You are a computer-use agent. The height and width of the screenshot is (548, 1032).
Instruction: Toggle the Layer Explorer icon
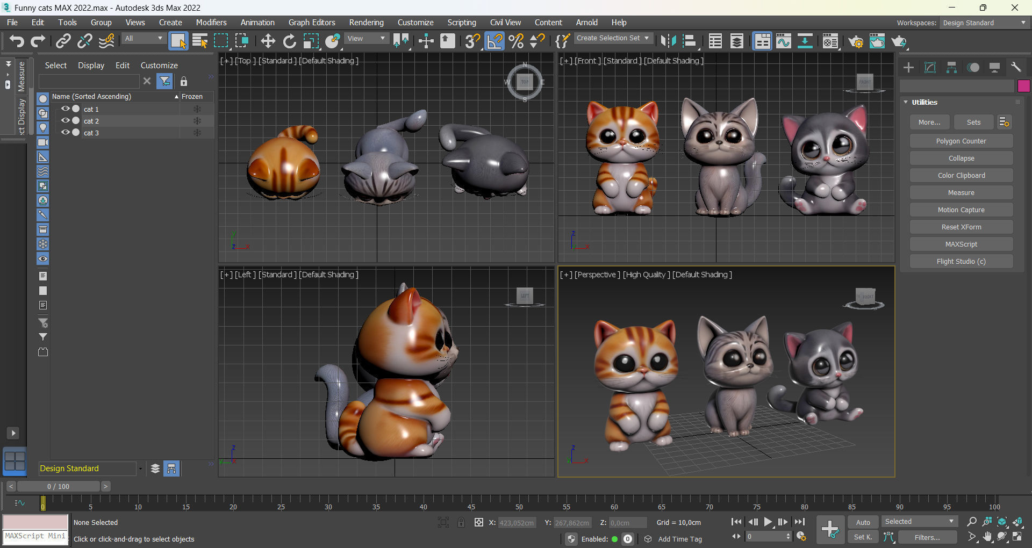point(737,41)
